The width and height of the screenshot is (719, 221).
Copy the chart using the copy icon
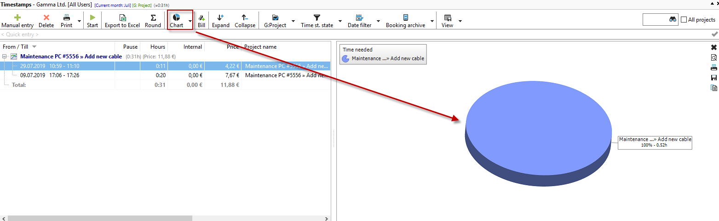coord(714,88)
